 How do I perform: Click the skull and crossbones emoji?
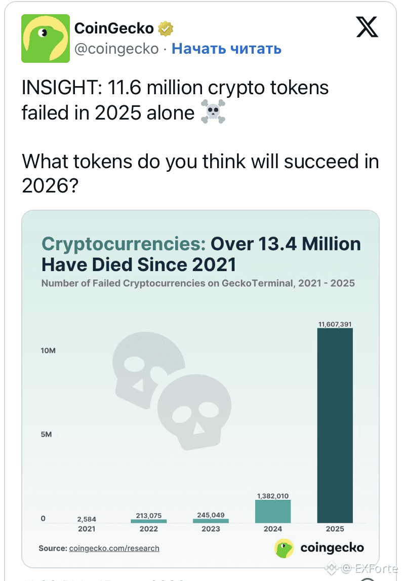213,111
